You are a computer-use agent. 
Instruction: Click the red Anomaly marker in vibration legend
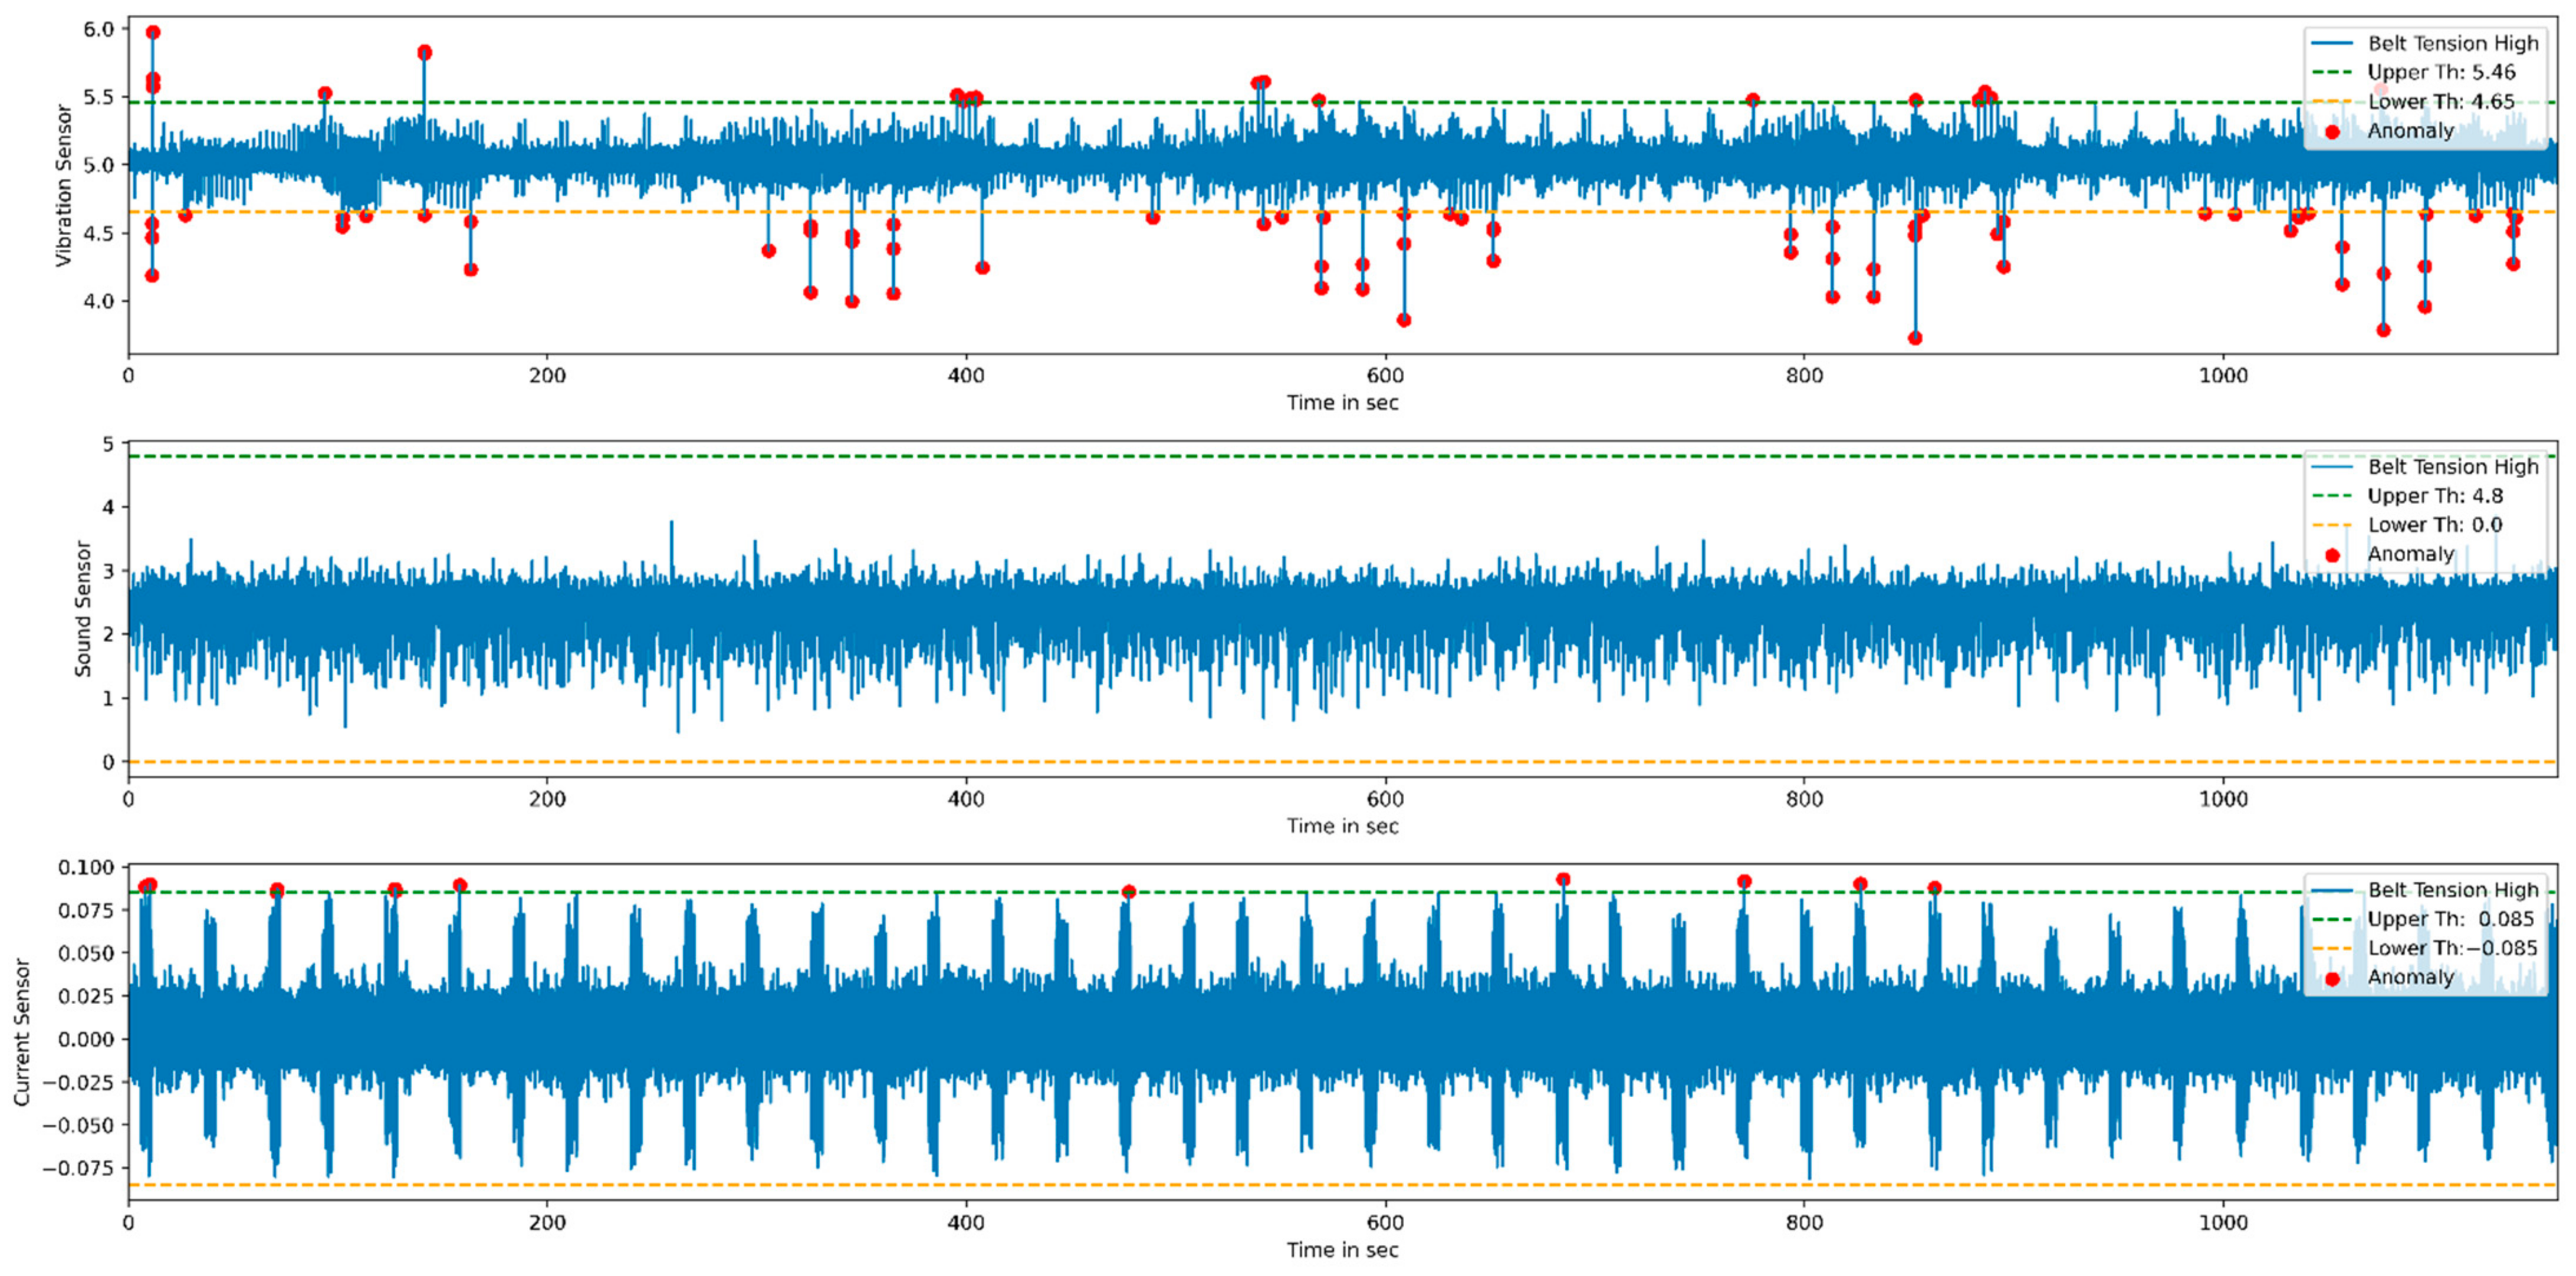[2333, 131]
